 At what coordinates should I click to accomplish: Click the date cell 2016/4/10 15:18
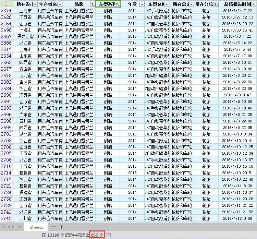(237, 166)
